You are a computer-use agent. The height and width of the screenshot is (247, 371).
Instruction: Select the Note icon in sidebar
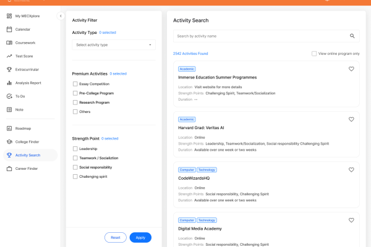click(9, 109)
